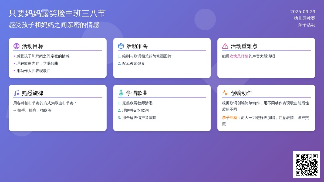Click the orange 亲子互动 label
This screenshot has height=182, width=324.
tap(231, 118)
